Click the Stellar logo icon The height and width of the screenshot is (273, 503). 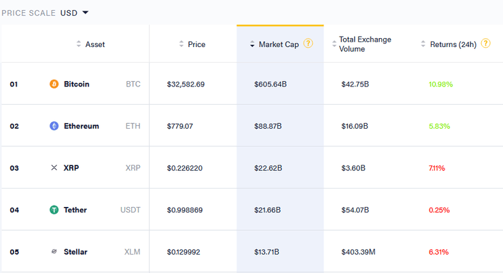coord(54,252)
